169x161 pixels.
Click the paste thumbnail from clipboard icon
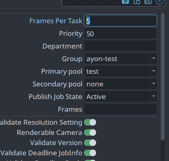137,2
